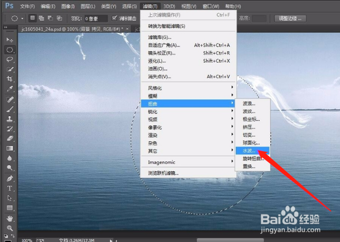Select the Path Selection tool
The height and width of the screenshot is (242, 340).
click(x=10, y=198)
